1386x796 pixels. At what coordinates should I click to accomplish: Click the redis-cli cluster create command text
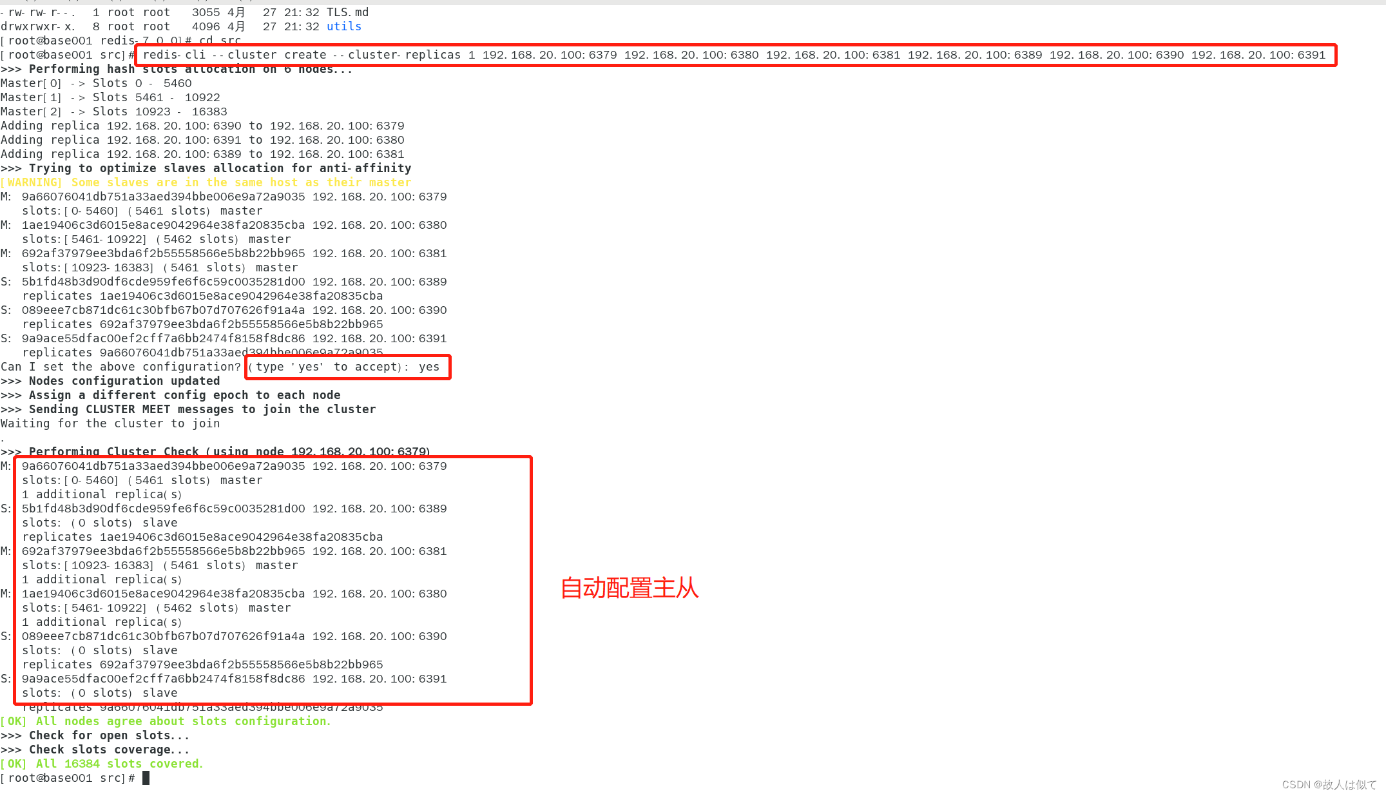pyautogui.click(x=734, y=55)
